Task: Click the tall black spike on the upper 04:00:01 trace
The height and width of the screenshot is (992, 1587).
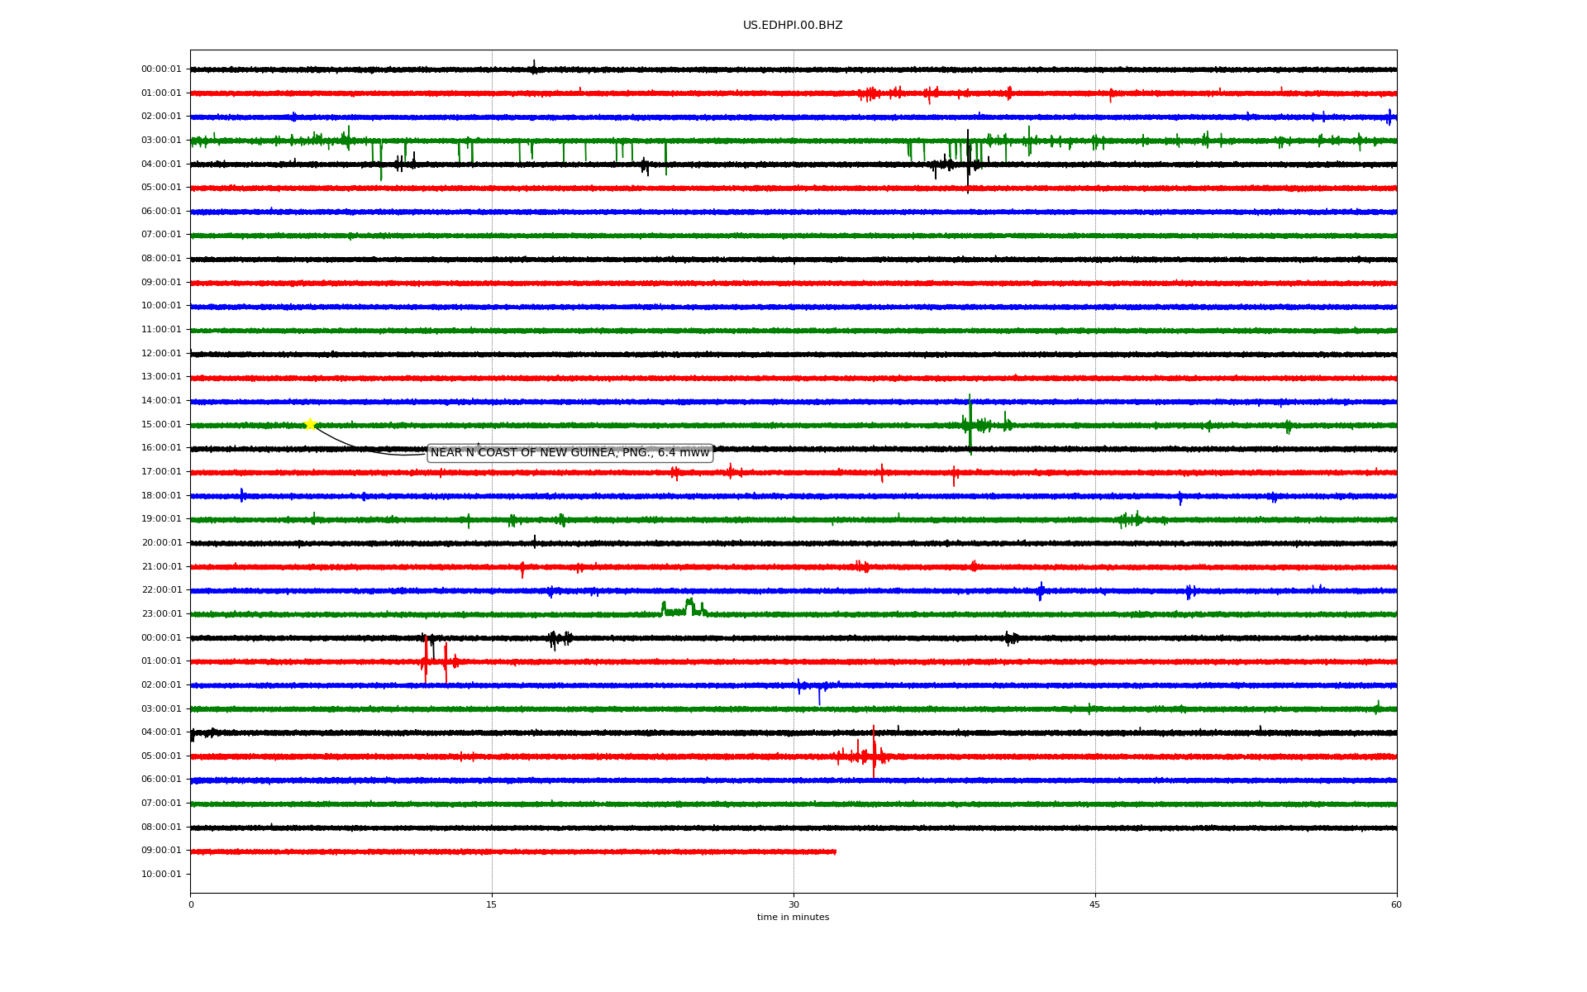Action: (x=968, y=161)
